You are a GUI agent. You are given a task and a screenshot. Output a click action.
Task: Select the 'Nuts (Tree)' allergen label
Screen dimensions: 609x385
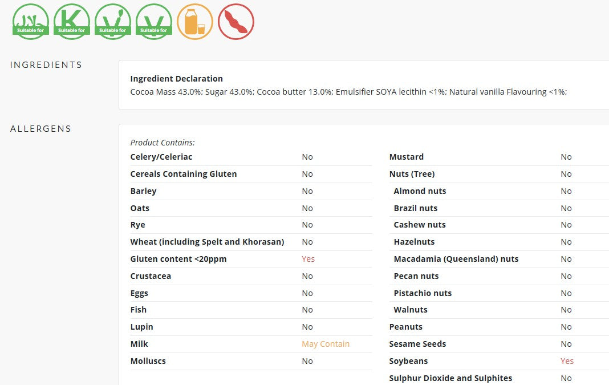(412, 174)
